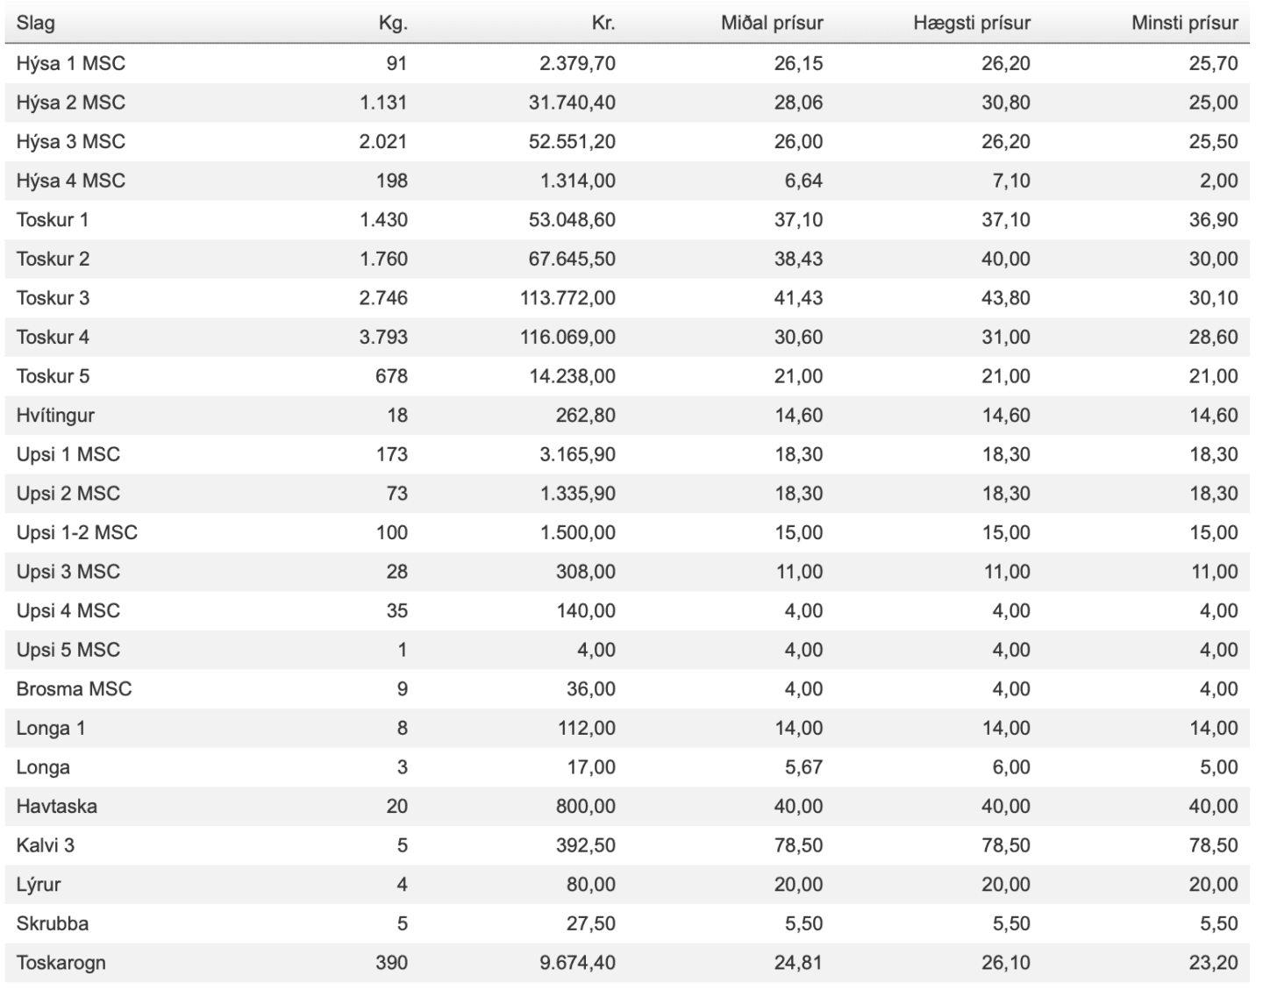
Task: Select the Brosma MSC row label
Action: coord(74,689)
